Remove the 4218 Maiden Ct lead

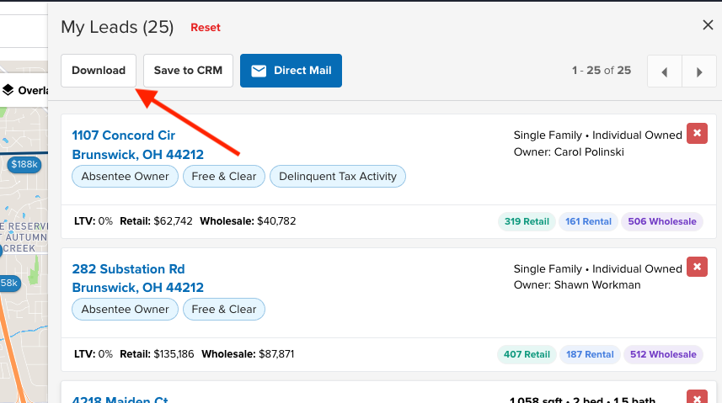pyautogui.click(x=697, y=397)
